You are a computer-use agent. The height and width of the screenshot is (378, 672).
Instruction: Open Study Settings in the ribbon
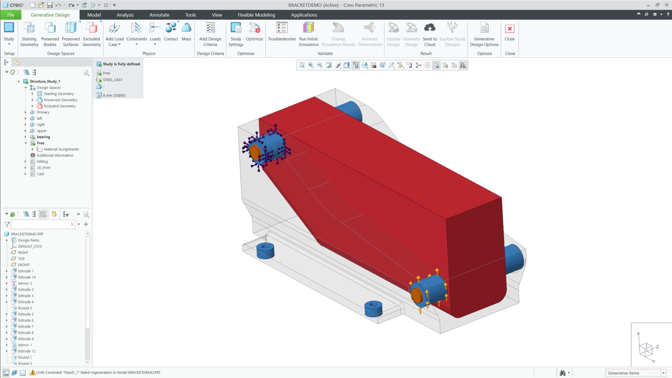236,34
